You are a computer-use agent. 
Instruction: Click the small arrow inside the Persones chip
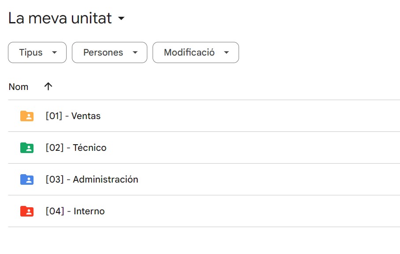pyautogui.click(x=135, y=52)
